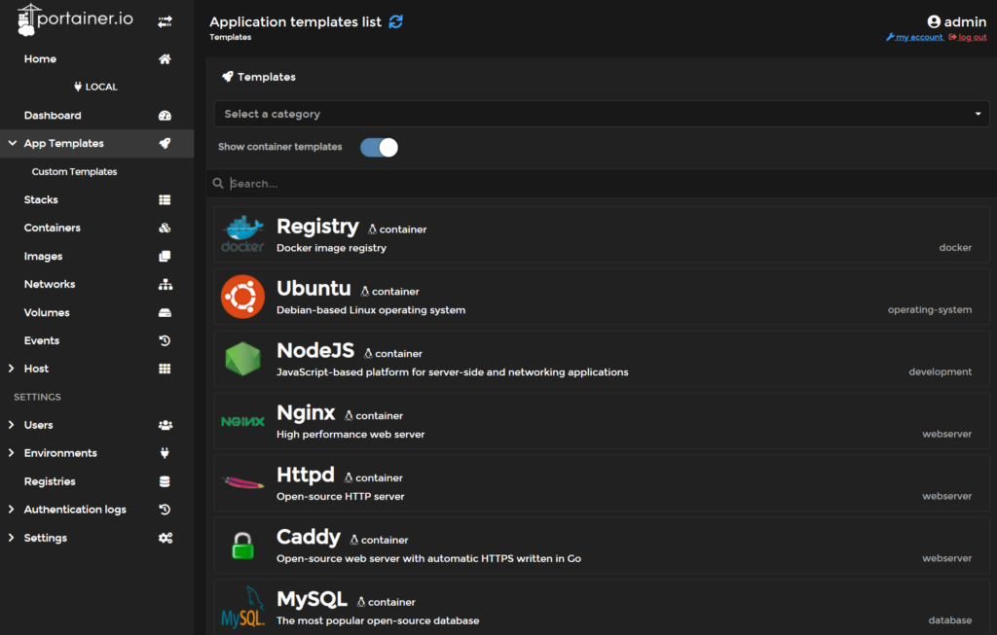Image resolution: width=997 pixels, height=635 pixels.
Task: Click in the Search templates field
Action: (602, 184)
